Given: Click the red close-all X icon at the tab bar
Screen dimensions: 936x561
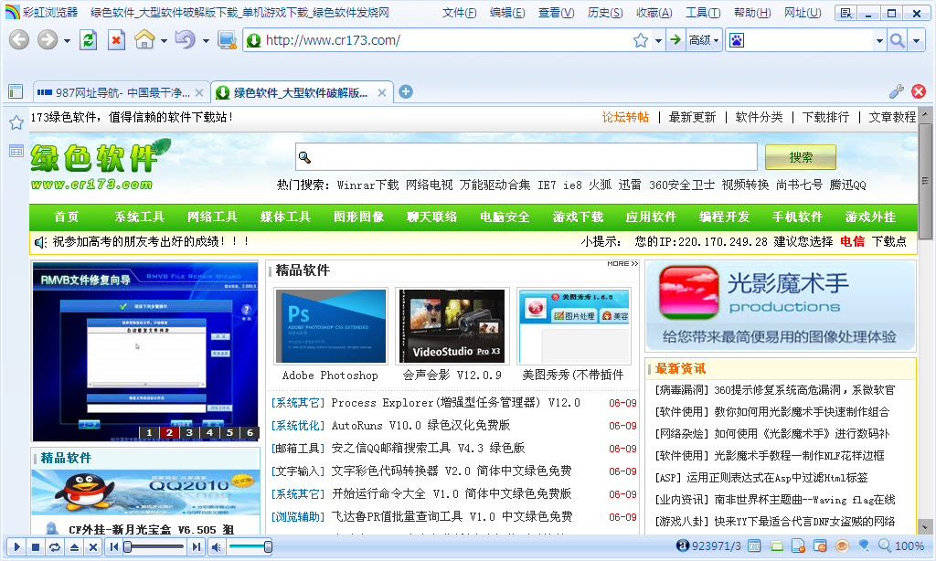Looking at the screenshot, I should point(919,91).
